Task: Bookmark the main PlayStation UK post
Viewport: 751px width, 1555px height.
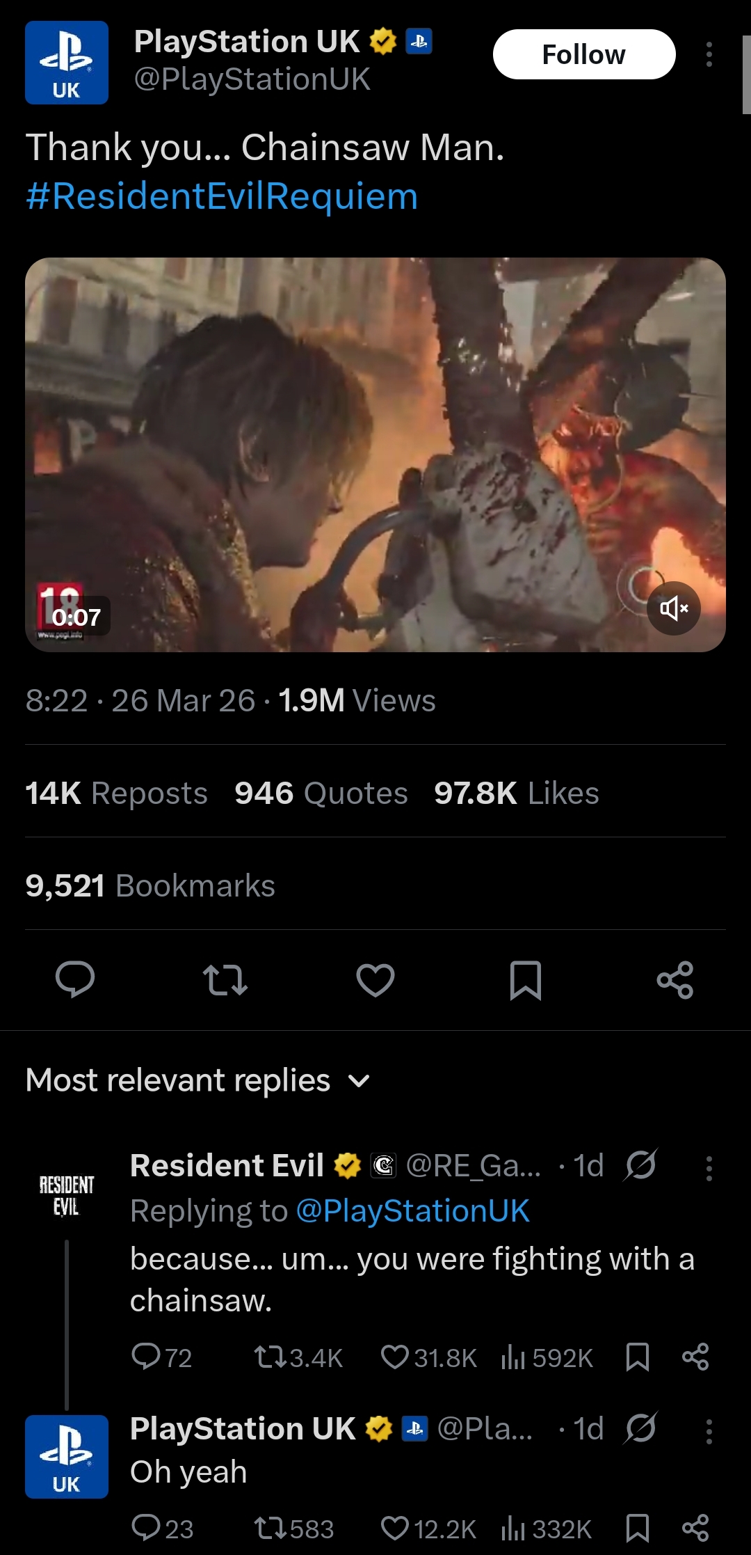Action: (x=526, y=980)
